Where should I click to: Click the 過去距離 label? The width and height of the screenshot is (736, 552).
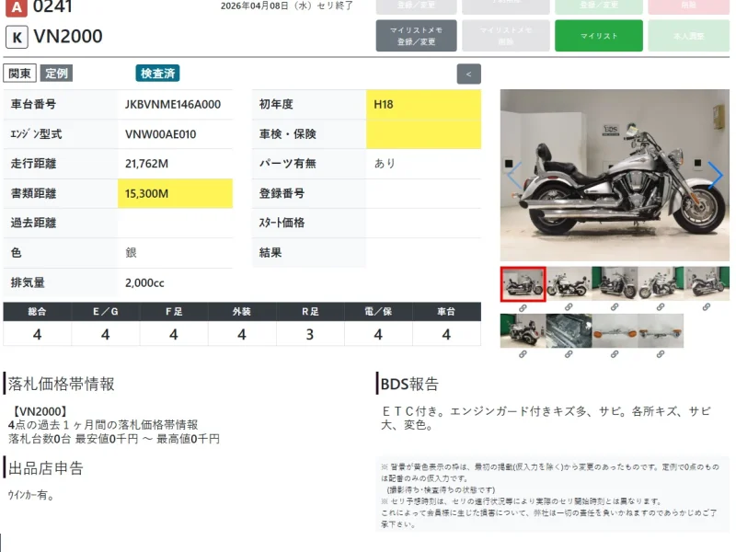[x=33, y=223]
